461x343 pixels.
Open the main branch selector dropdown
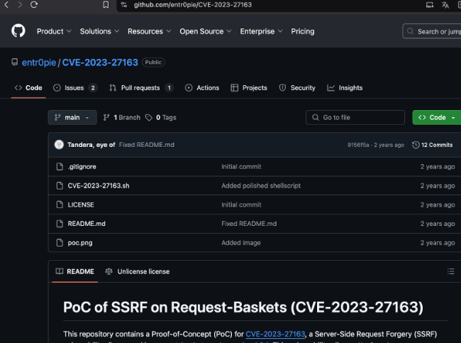(72, 117)
